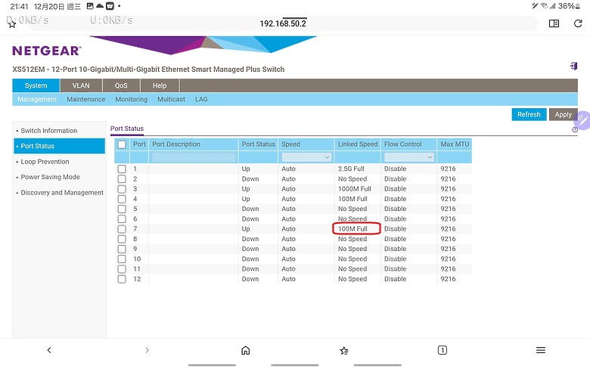Click the Flow Control column header
This screenshot has width=590, height=369.
coord(402,144)
